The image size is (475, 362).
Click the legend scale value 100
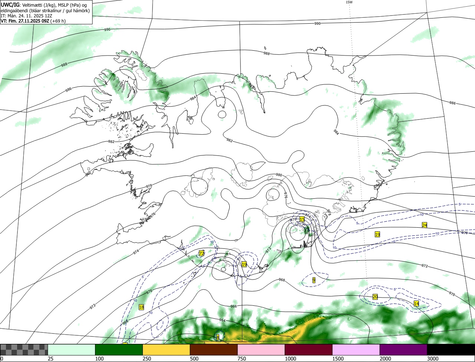pyautogui.click(x=99, y=359)
